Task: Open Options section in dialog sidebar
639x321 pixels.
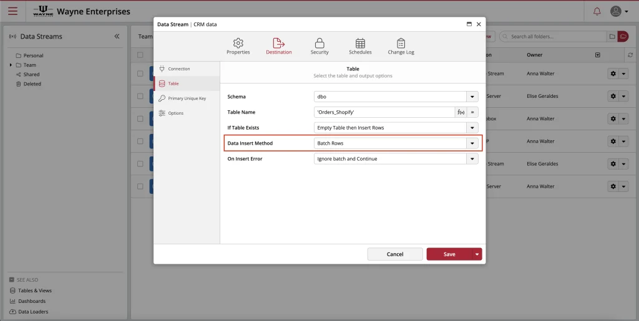Action: tap(187, 113)
